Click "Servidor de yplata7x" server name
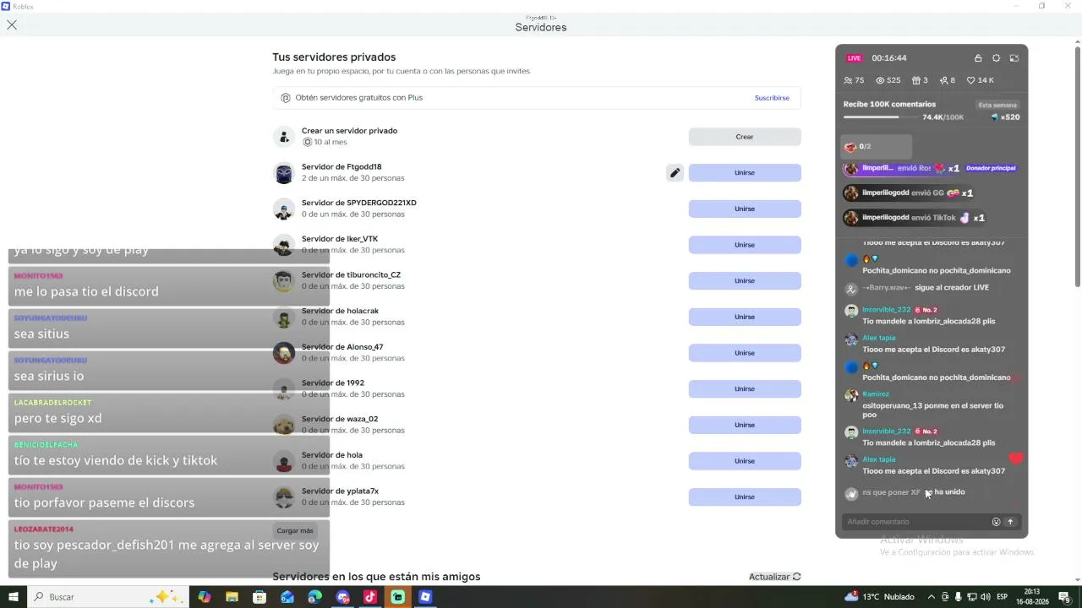Viewport: 1082px width, 608px height. pos(340,491)
